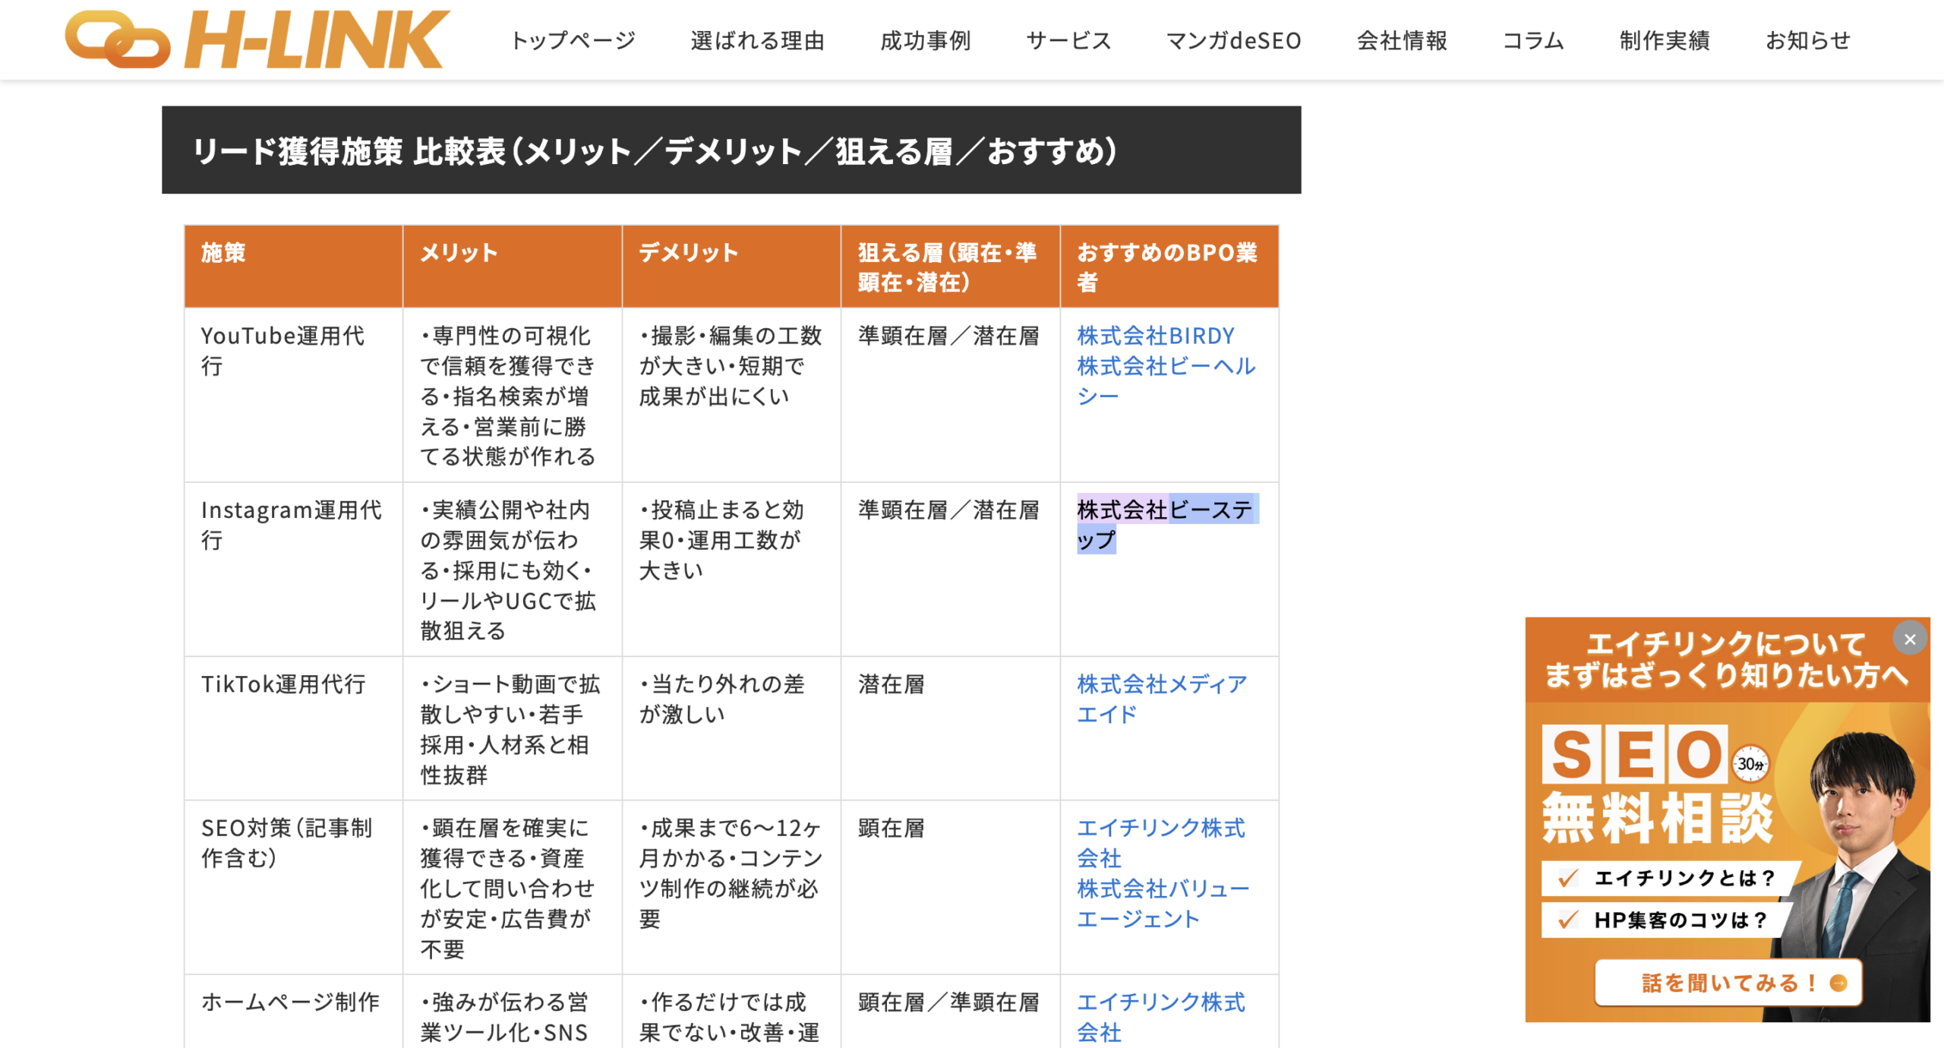Open 制作実績 page
Screen dimensions: 1944x1048
tap(1664, 40)
